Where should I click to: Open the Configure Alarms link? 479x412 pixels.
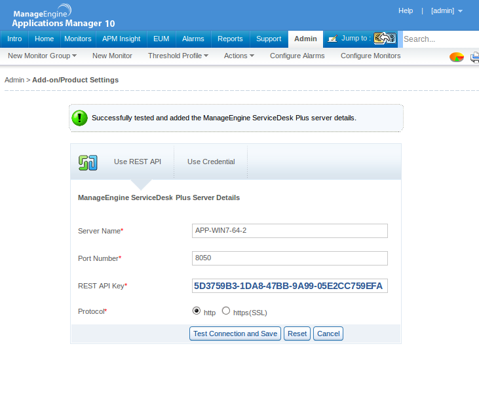(297, 56)
